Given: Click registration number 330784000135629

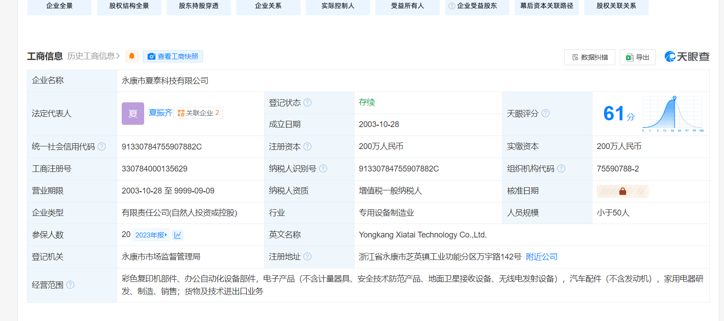Looking at the screenshot, I should (x=155, y=169).
